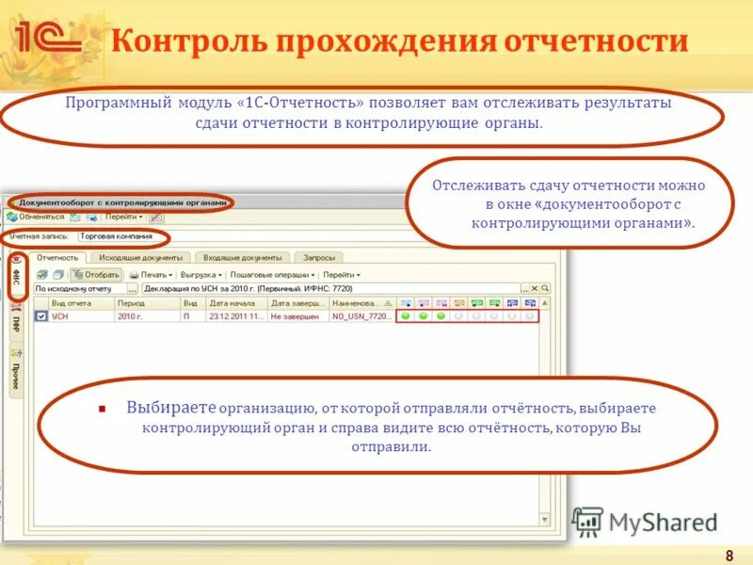Click the Обменяться exchange button

(36, 218)
